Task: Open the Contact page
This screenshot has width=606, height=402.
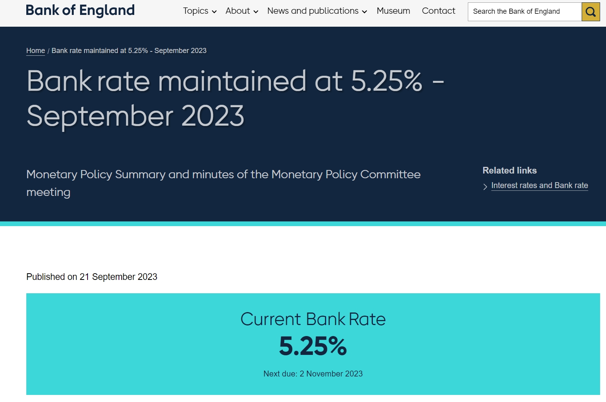Action: click(438, 11)
